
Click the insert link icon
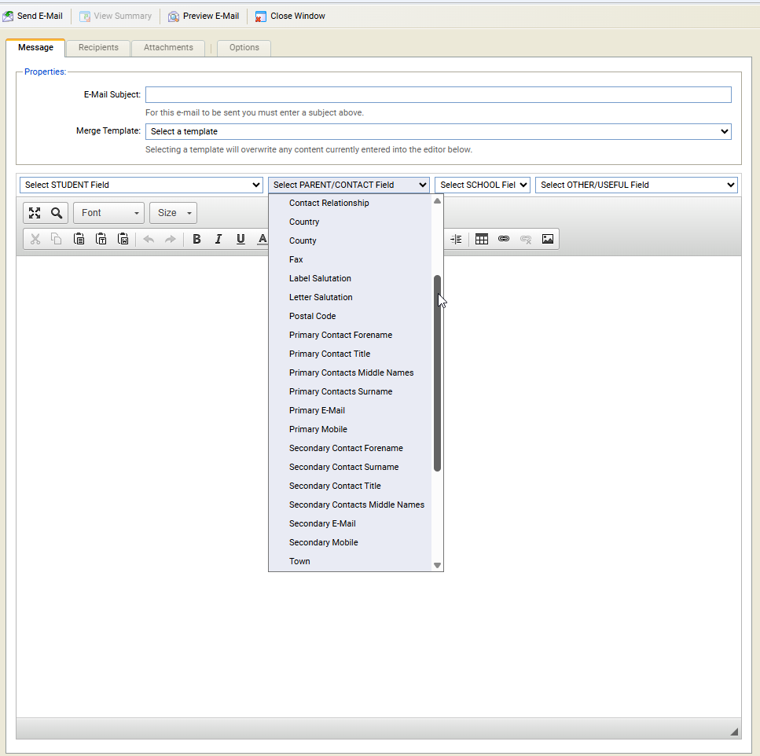[x=504, y=239]
